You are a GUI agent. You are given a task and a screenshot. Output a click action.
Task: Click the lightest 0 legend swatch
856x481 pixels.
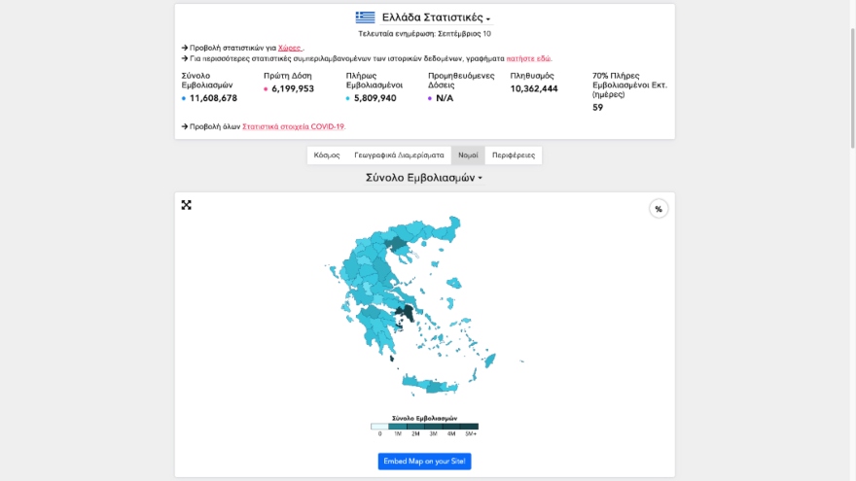379,427
